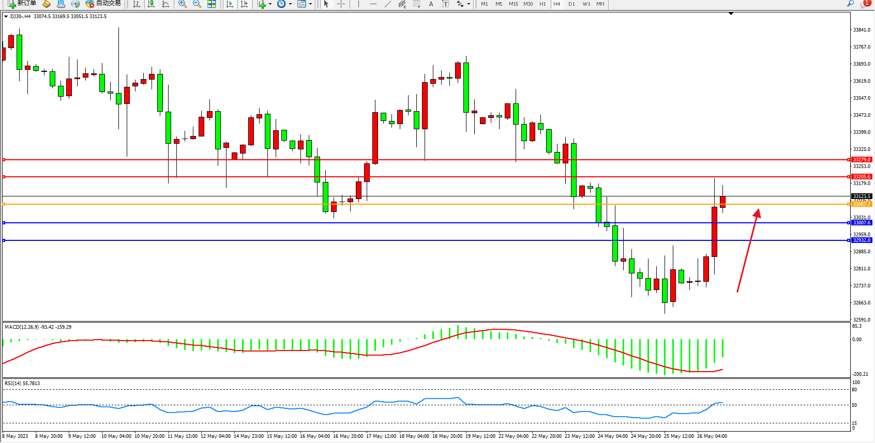Toggle the AutoTrading (自动交易) button
Screen dimensions: 875x443
click(103, 4)
